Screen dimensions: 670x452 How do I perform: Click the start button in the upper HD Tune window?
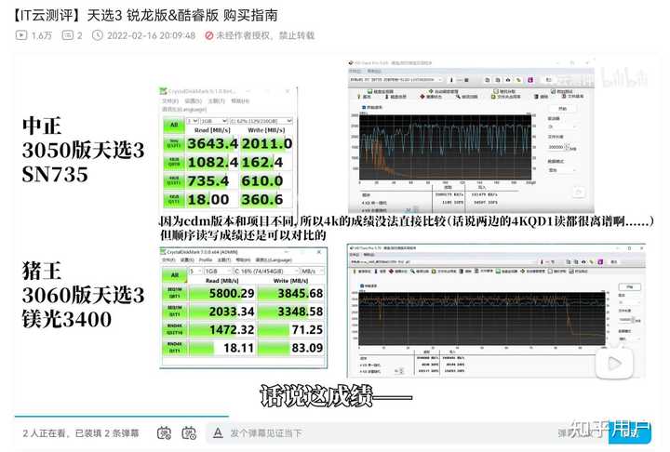pos(563,109)
